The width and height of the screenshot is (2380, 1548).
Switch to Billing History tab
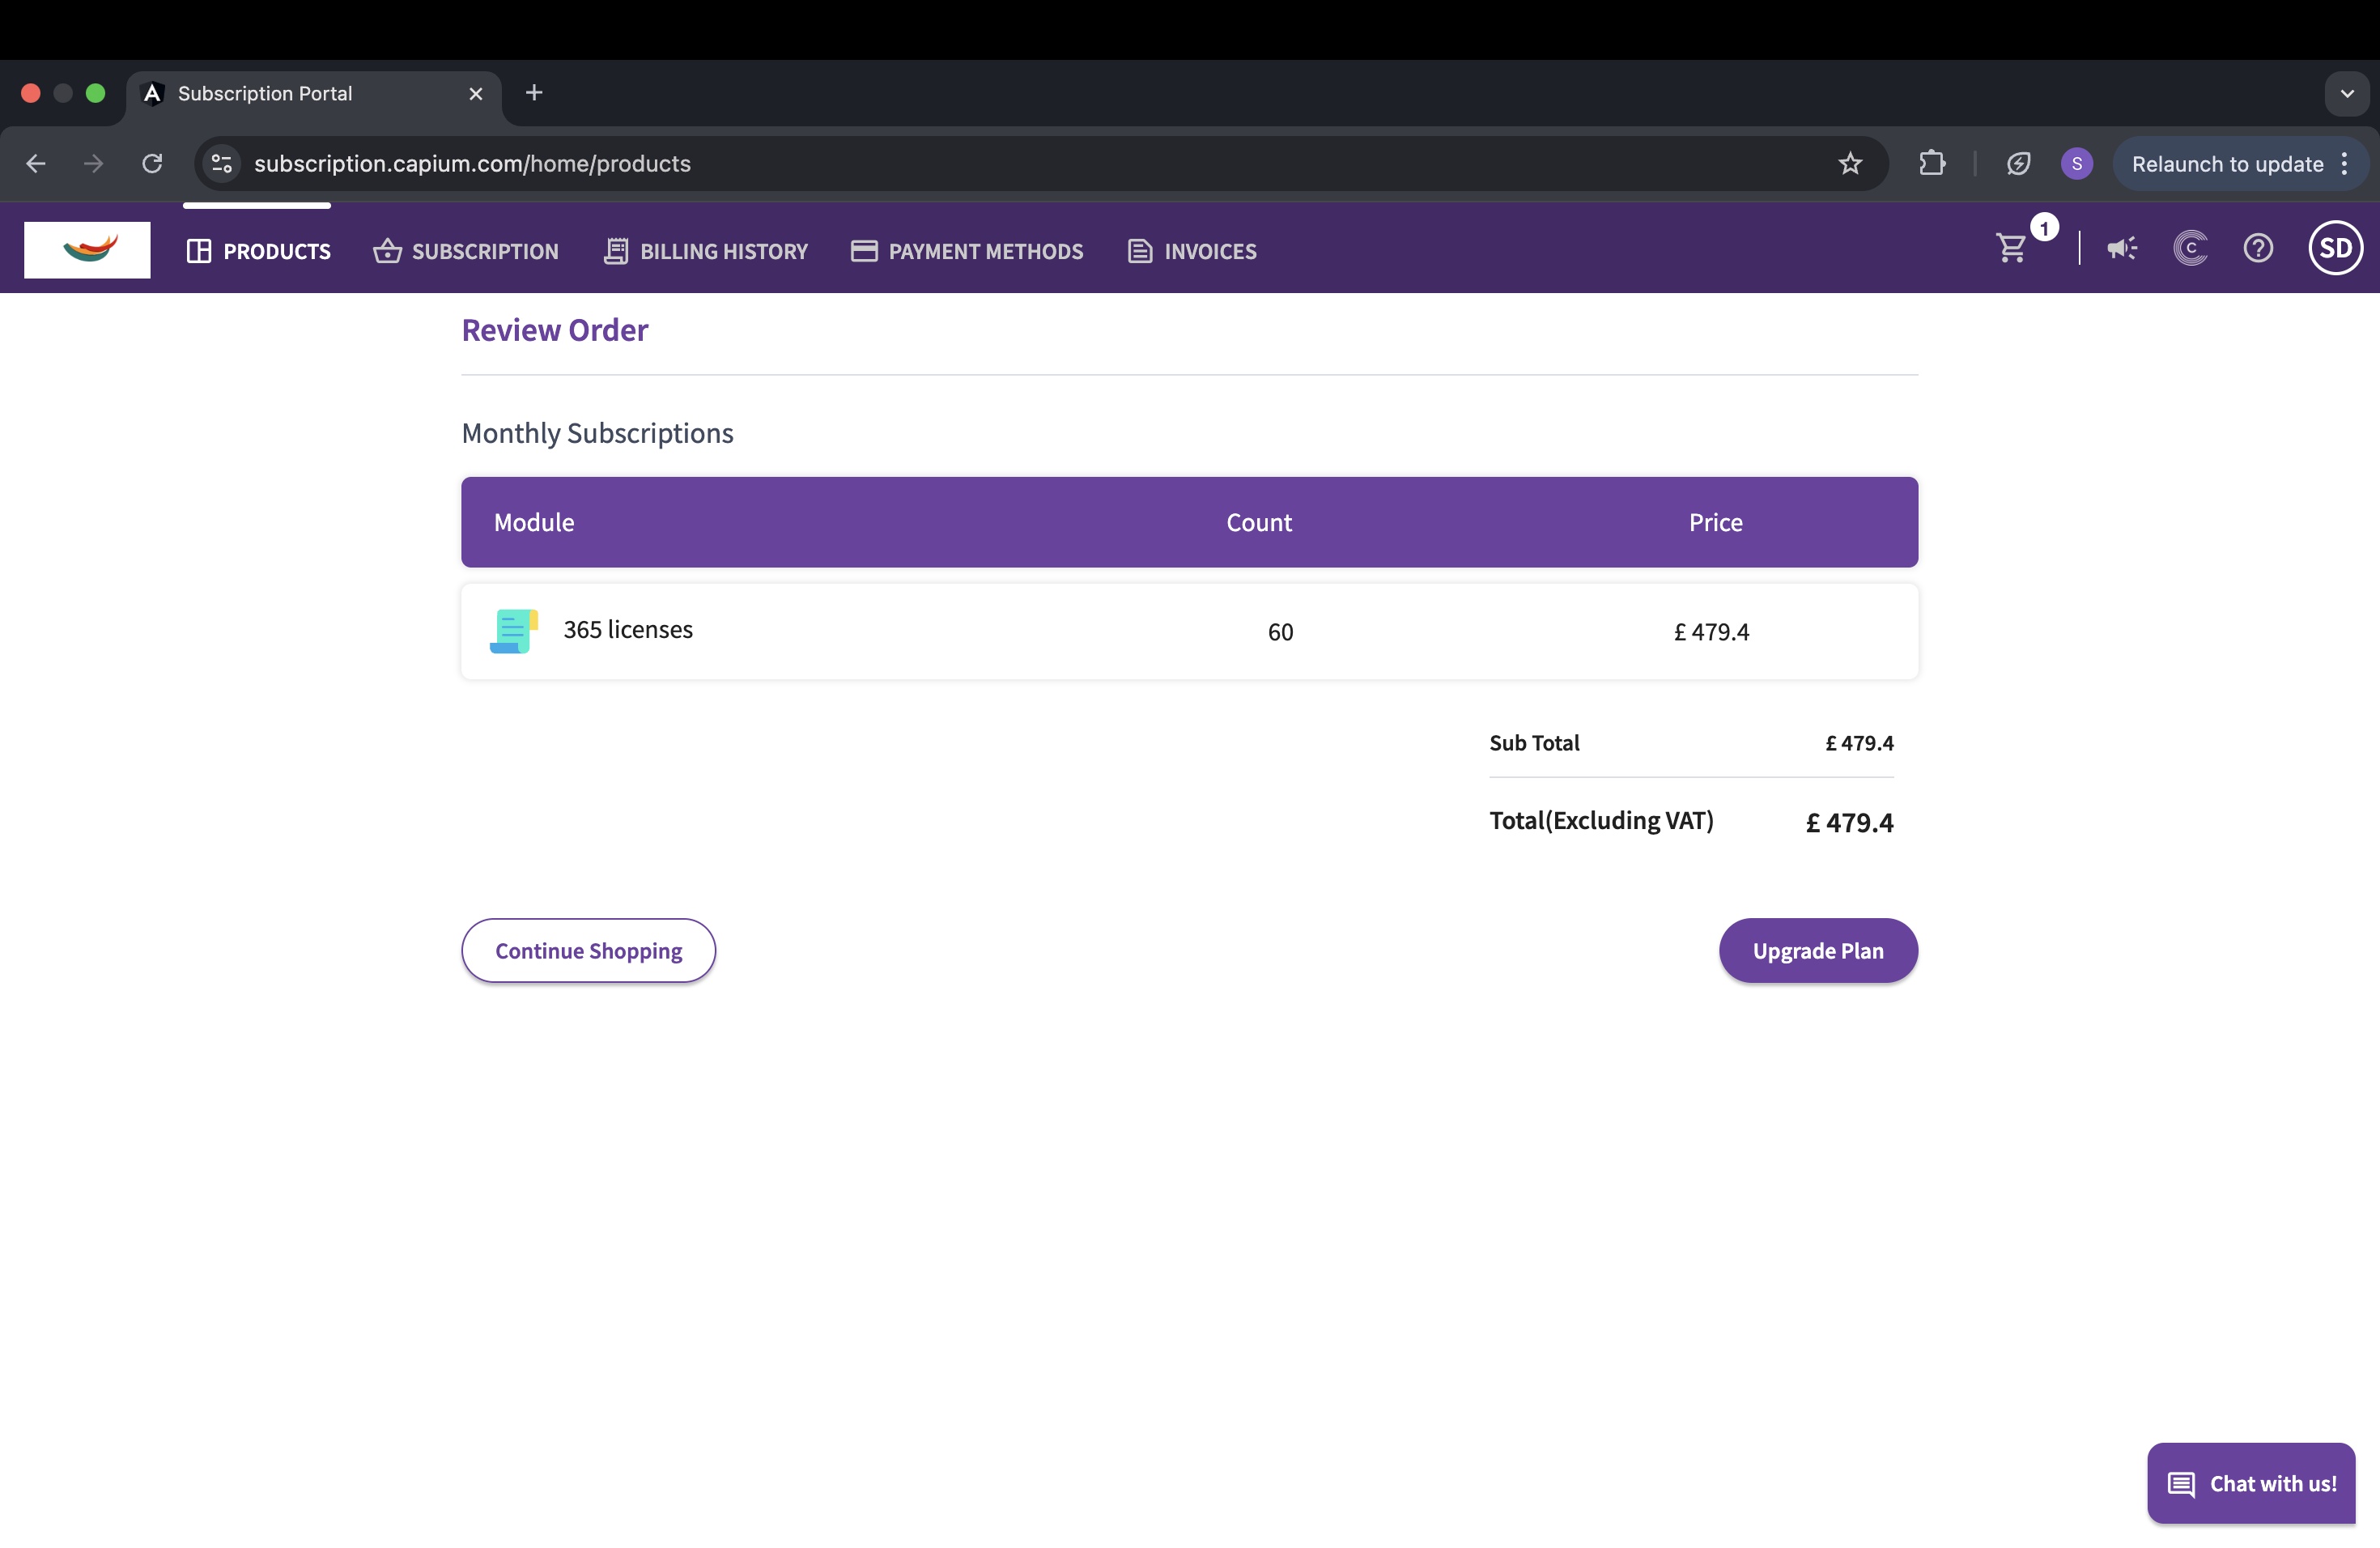pyautogui.click(x=706, y=251)
